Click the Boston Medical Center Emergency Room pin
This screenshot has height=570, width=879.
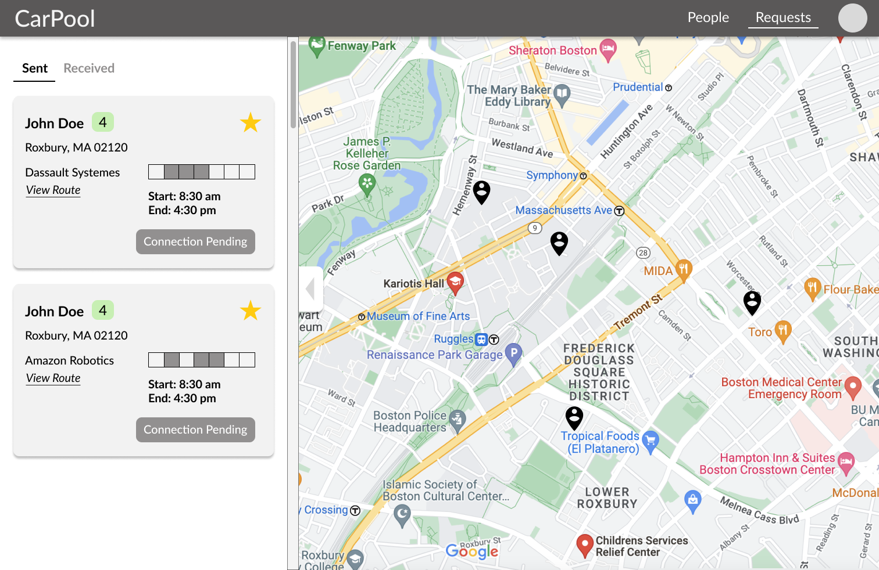[x=853, y=388]
